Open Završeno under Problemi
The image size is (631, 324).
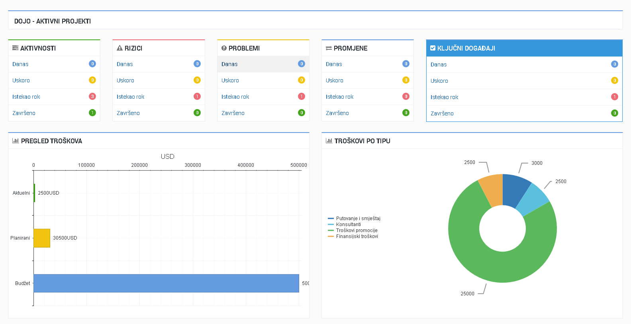tap(233, 113)
